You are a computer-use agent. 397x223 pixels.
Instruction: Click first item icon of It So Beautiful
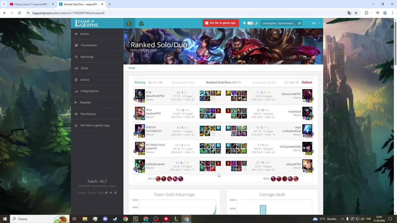click(202, 93)
